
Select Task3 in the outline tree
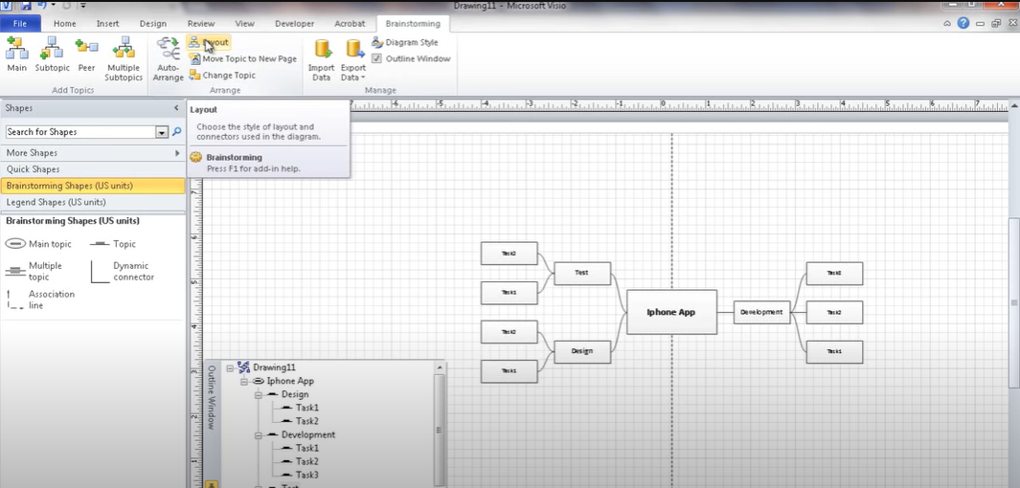pos(307,476)
